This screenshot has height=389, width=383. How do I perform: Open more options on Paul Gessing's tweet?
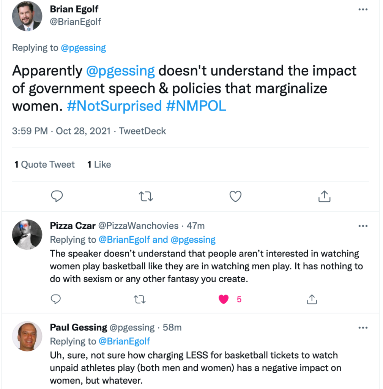click(363, 328)
